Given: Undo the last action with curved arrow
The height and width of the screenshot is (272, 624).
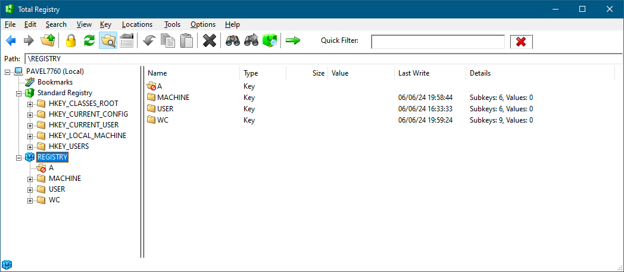Looking at the screenshot, I should (x=149, y=40).
